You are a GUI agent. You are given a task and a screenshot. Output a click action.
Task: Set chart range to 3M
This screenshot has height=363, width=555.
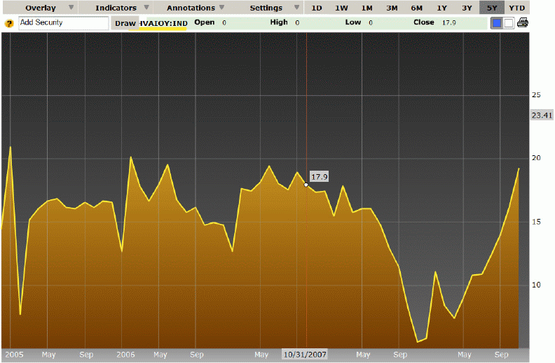pos(392,8)
